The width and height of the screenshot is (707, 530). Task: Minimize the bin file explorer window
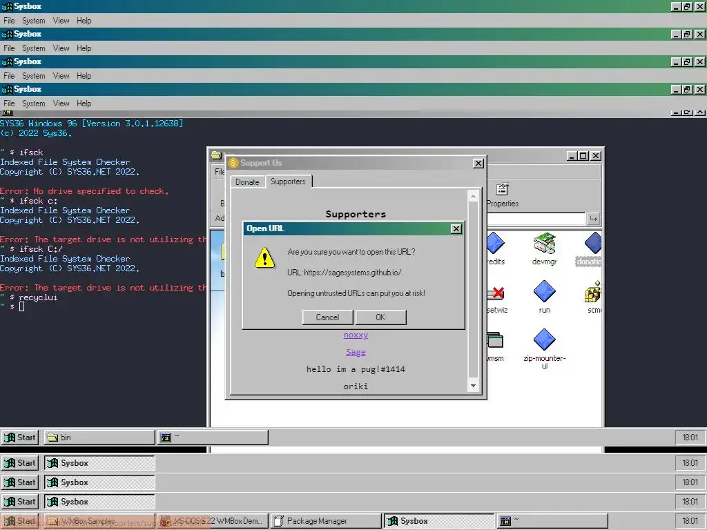572,155
